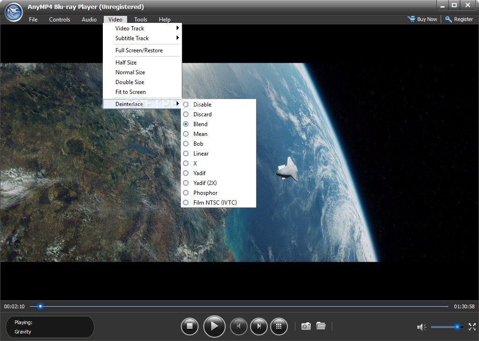Open the Tools menu
The width and height of the screenshot is (479, 341).
click(x=141, y=19)
